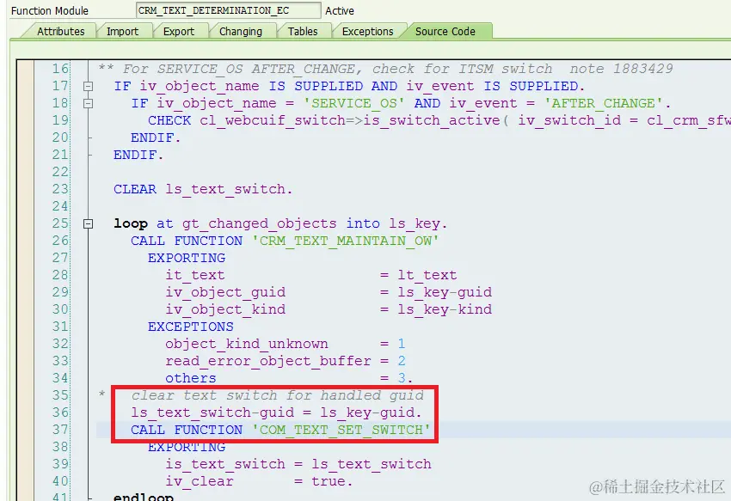Click the Function Module name field
Viewport: 731px width, 501px height.
click(x=229, y=10)
